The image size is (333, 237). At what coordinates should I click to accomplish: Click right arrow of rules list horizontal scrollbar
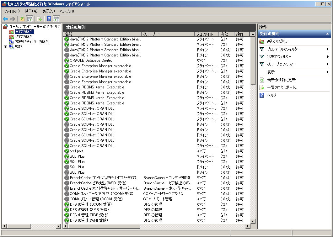pos(248,226)
